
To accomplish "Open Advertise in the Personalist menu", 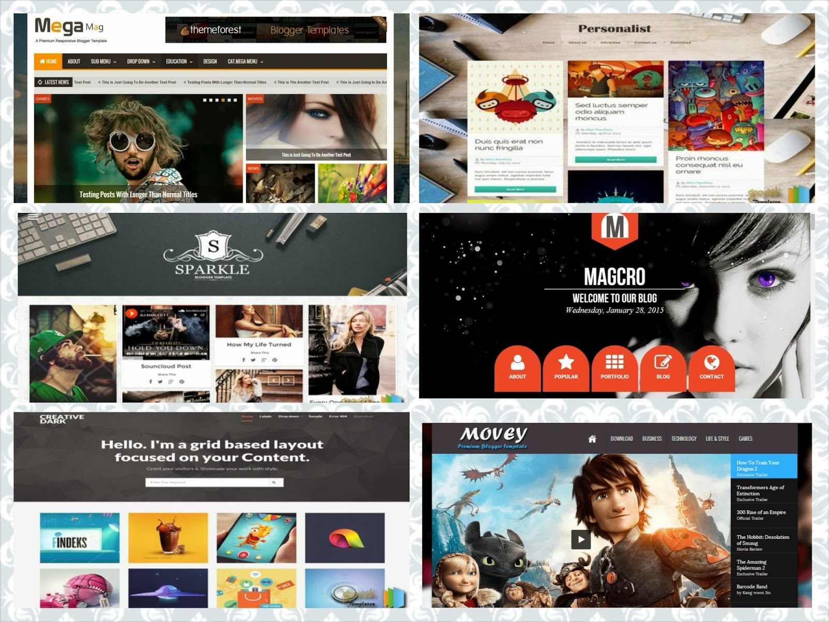I will pyautogui.click(x=610, y=43).
